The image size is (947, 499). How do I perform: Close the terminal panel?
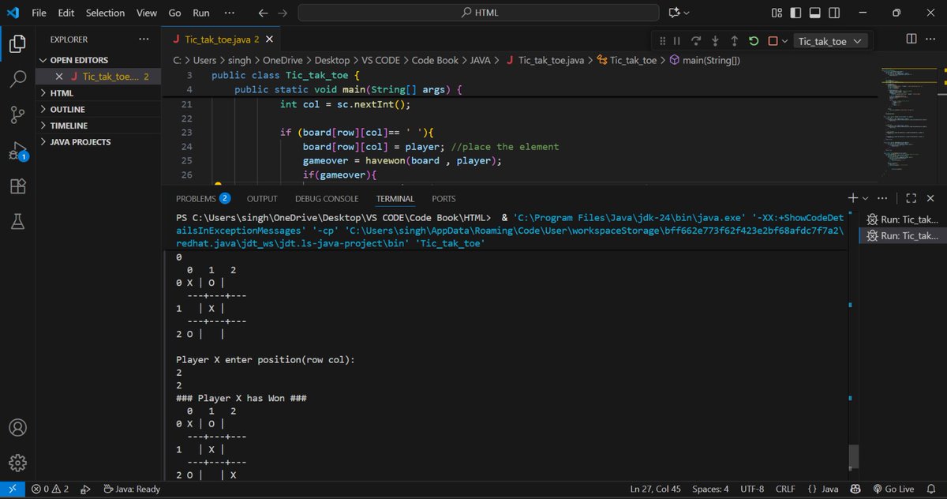[x=932, y=198]
